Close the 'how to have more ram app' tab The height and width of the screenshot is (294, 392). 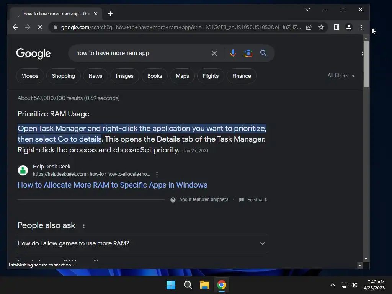pos(95,14)
